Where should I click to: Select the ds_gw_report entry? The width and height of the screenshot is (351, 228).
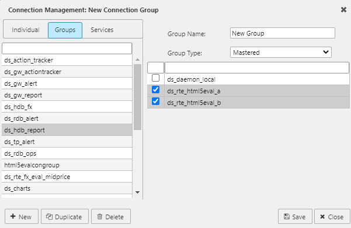click(x=67, y=95)
